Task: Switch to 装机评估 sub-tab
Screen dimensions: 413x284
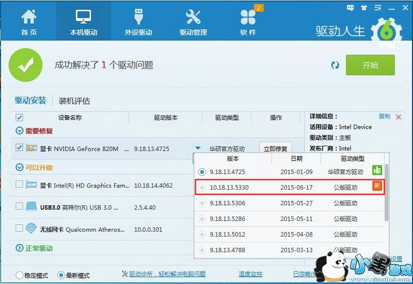Action: (x=74, y=101)
